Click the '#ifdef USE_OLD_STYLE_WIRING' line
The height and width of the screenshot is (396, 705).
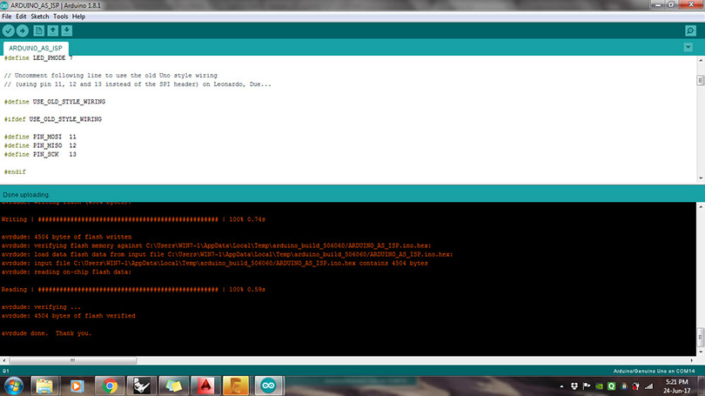click(x=53, y=119)
